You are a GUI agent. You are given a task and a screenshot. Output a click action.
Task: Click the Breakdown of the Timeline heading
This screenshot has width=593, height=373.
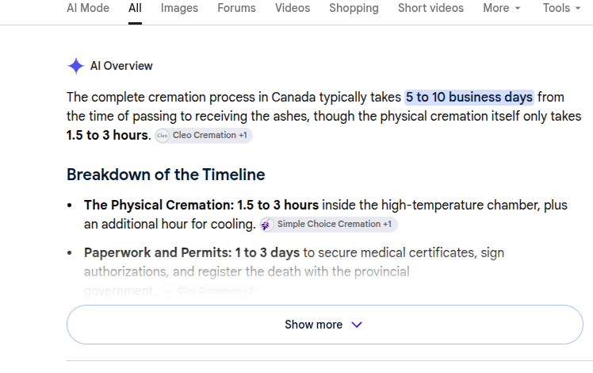point(166,175)
